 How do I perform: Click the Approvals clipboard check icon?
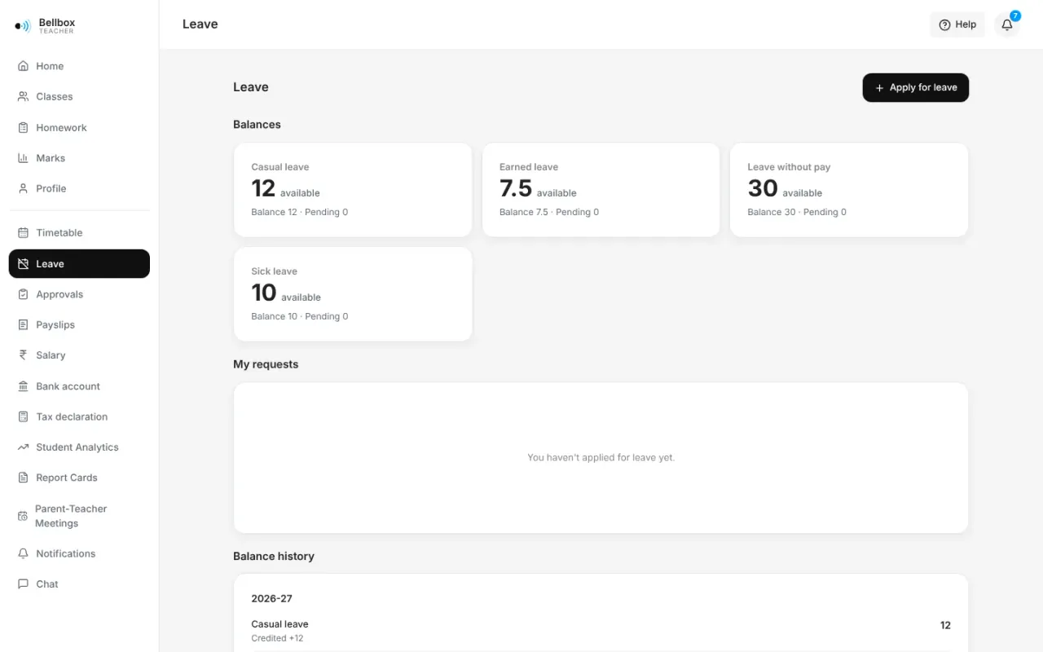pos(23,294)
